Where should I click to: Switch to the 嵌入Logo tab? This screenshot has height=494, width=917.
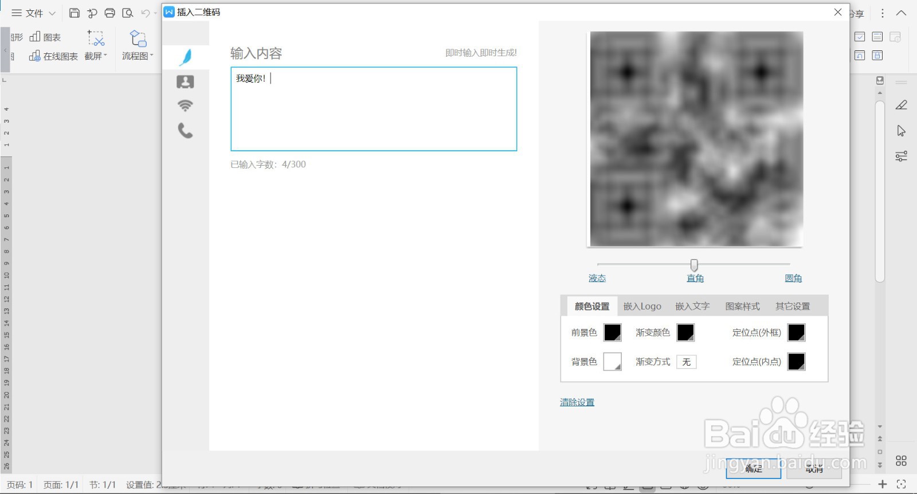pyautogui.click(x=642, y=306)
